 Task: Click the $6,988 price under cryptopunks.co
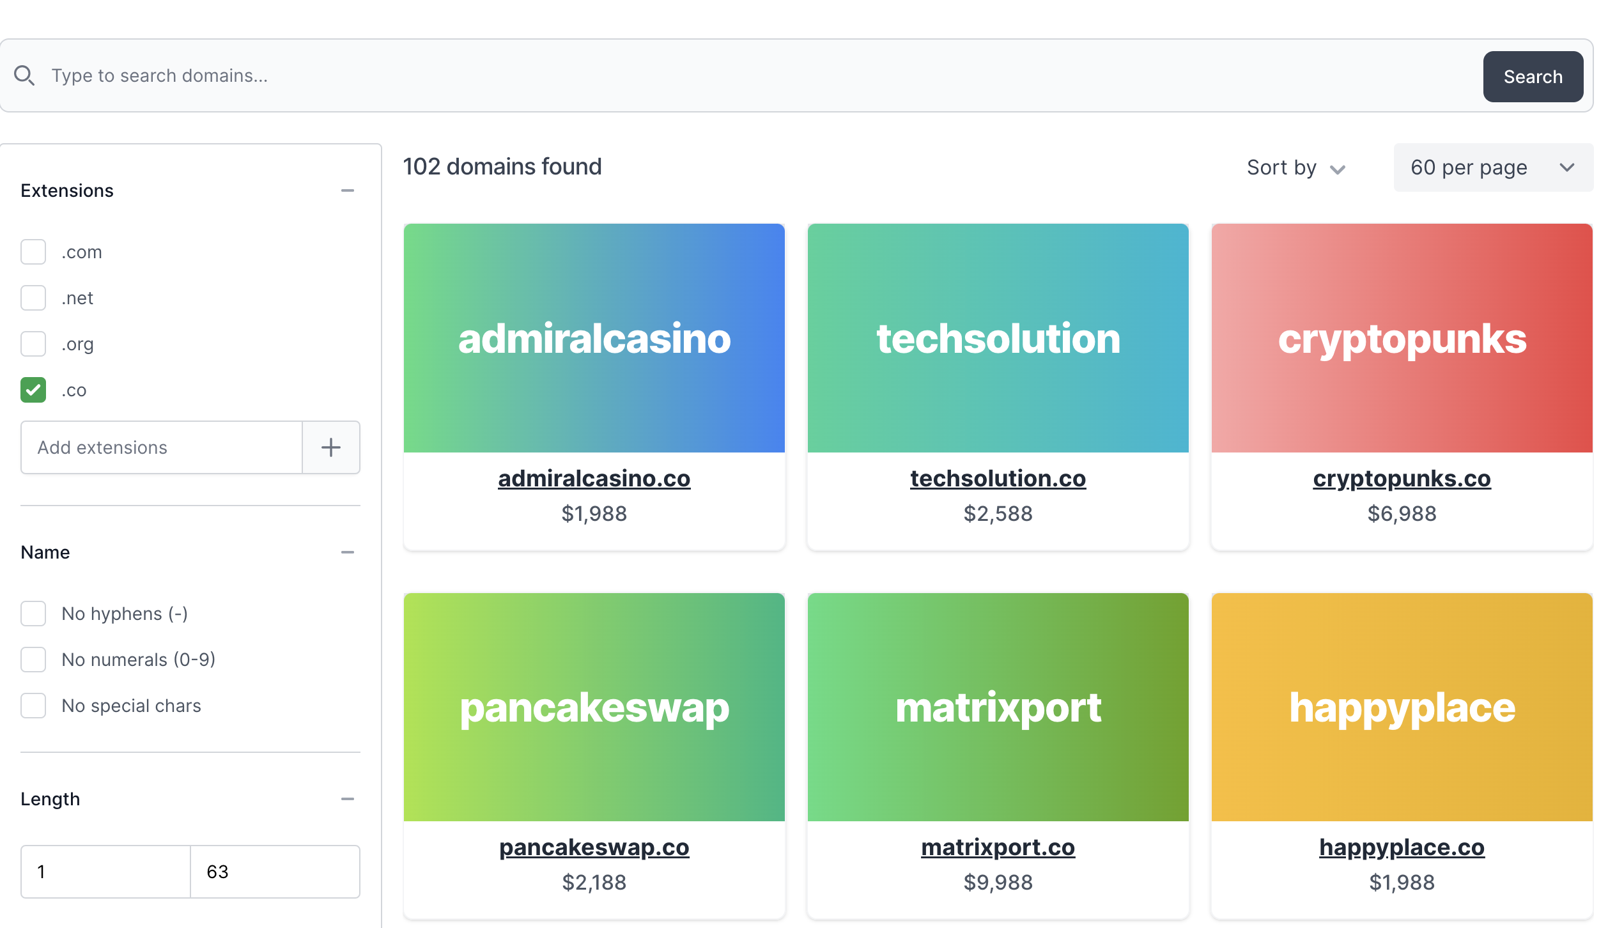point(1402,514)
